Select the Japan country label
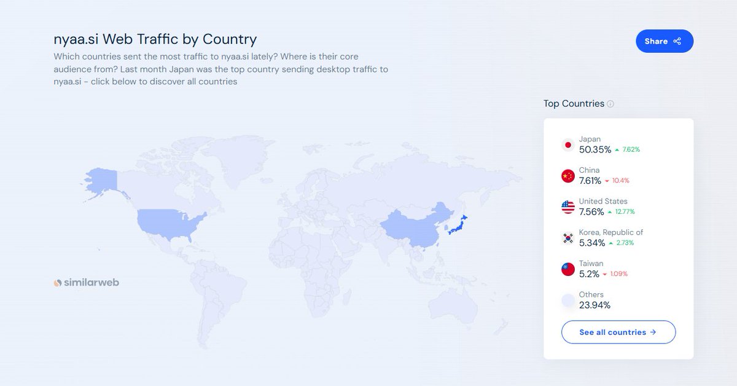The image size is (737, 386). (590, 139)
